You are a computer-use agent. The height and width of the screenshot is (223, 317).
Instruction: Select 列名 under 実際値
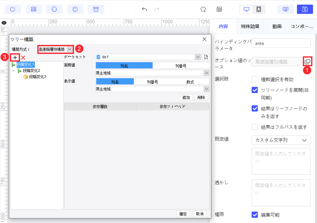pyautogui.click(x=124, y=66)
